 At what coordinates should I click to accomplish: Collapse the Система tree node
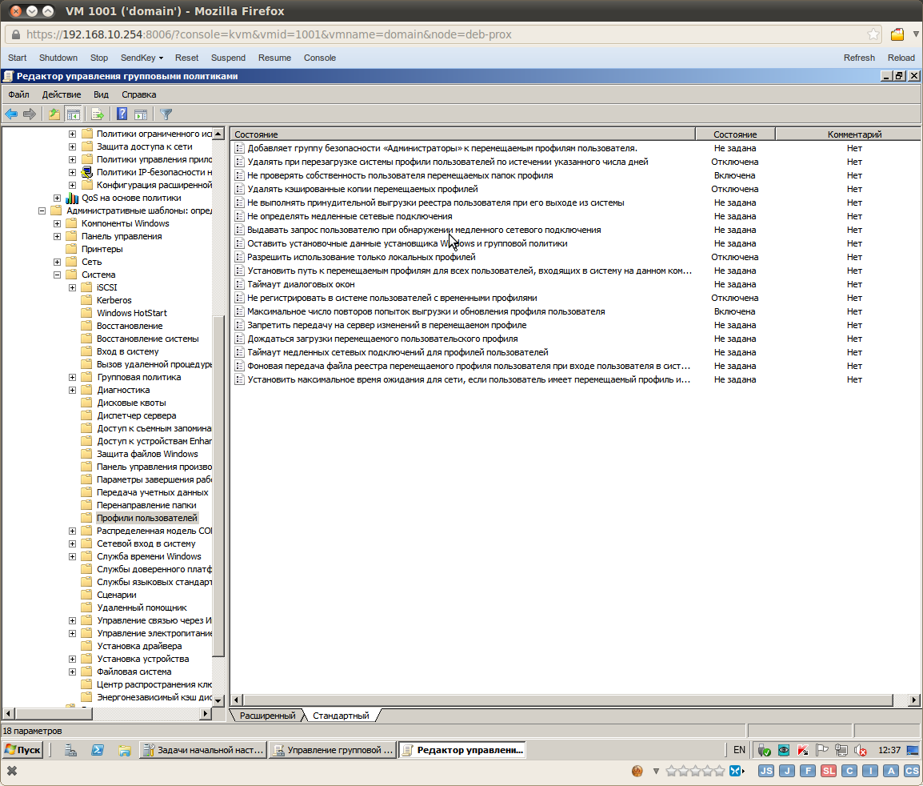click(x=57, y=275)
